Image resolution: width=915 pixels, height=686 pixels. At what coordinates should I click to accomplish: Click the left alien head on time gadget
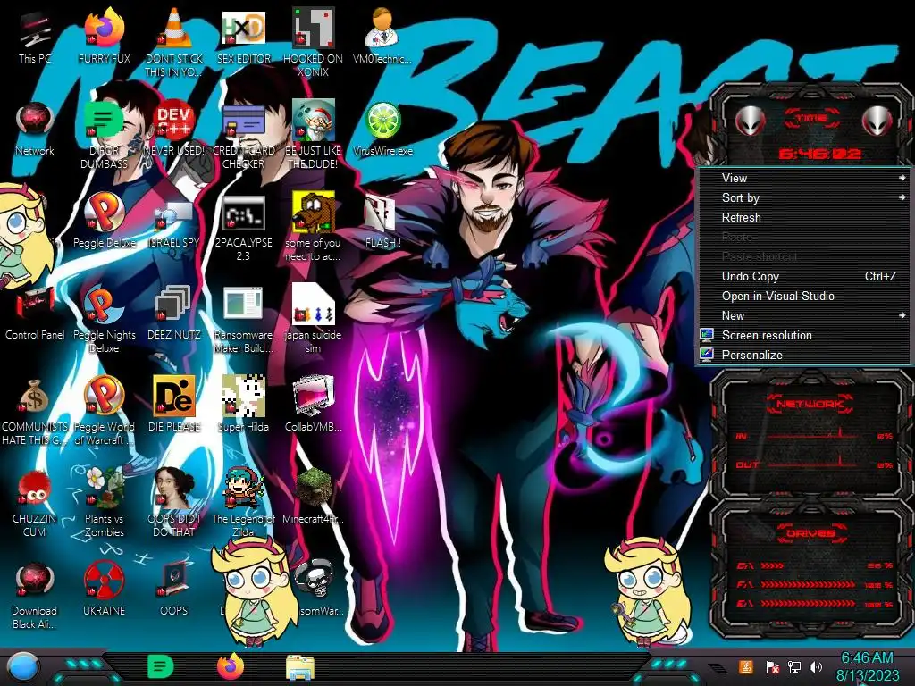(750, 121)
